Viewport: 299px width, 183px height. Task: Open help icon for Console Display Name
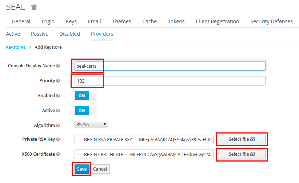(x=58, y=66)
